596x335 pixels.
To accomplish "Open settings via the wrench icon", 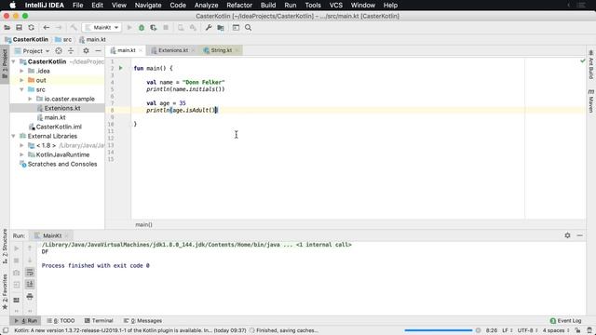I will point(209,27).
